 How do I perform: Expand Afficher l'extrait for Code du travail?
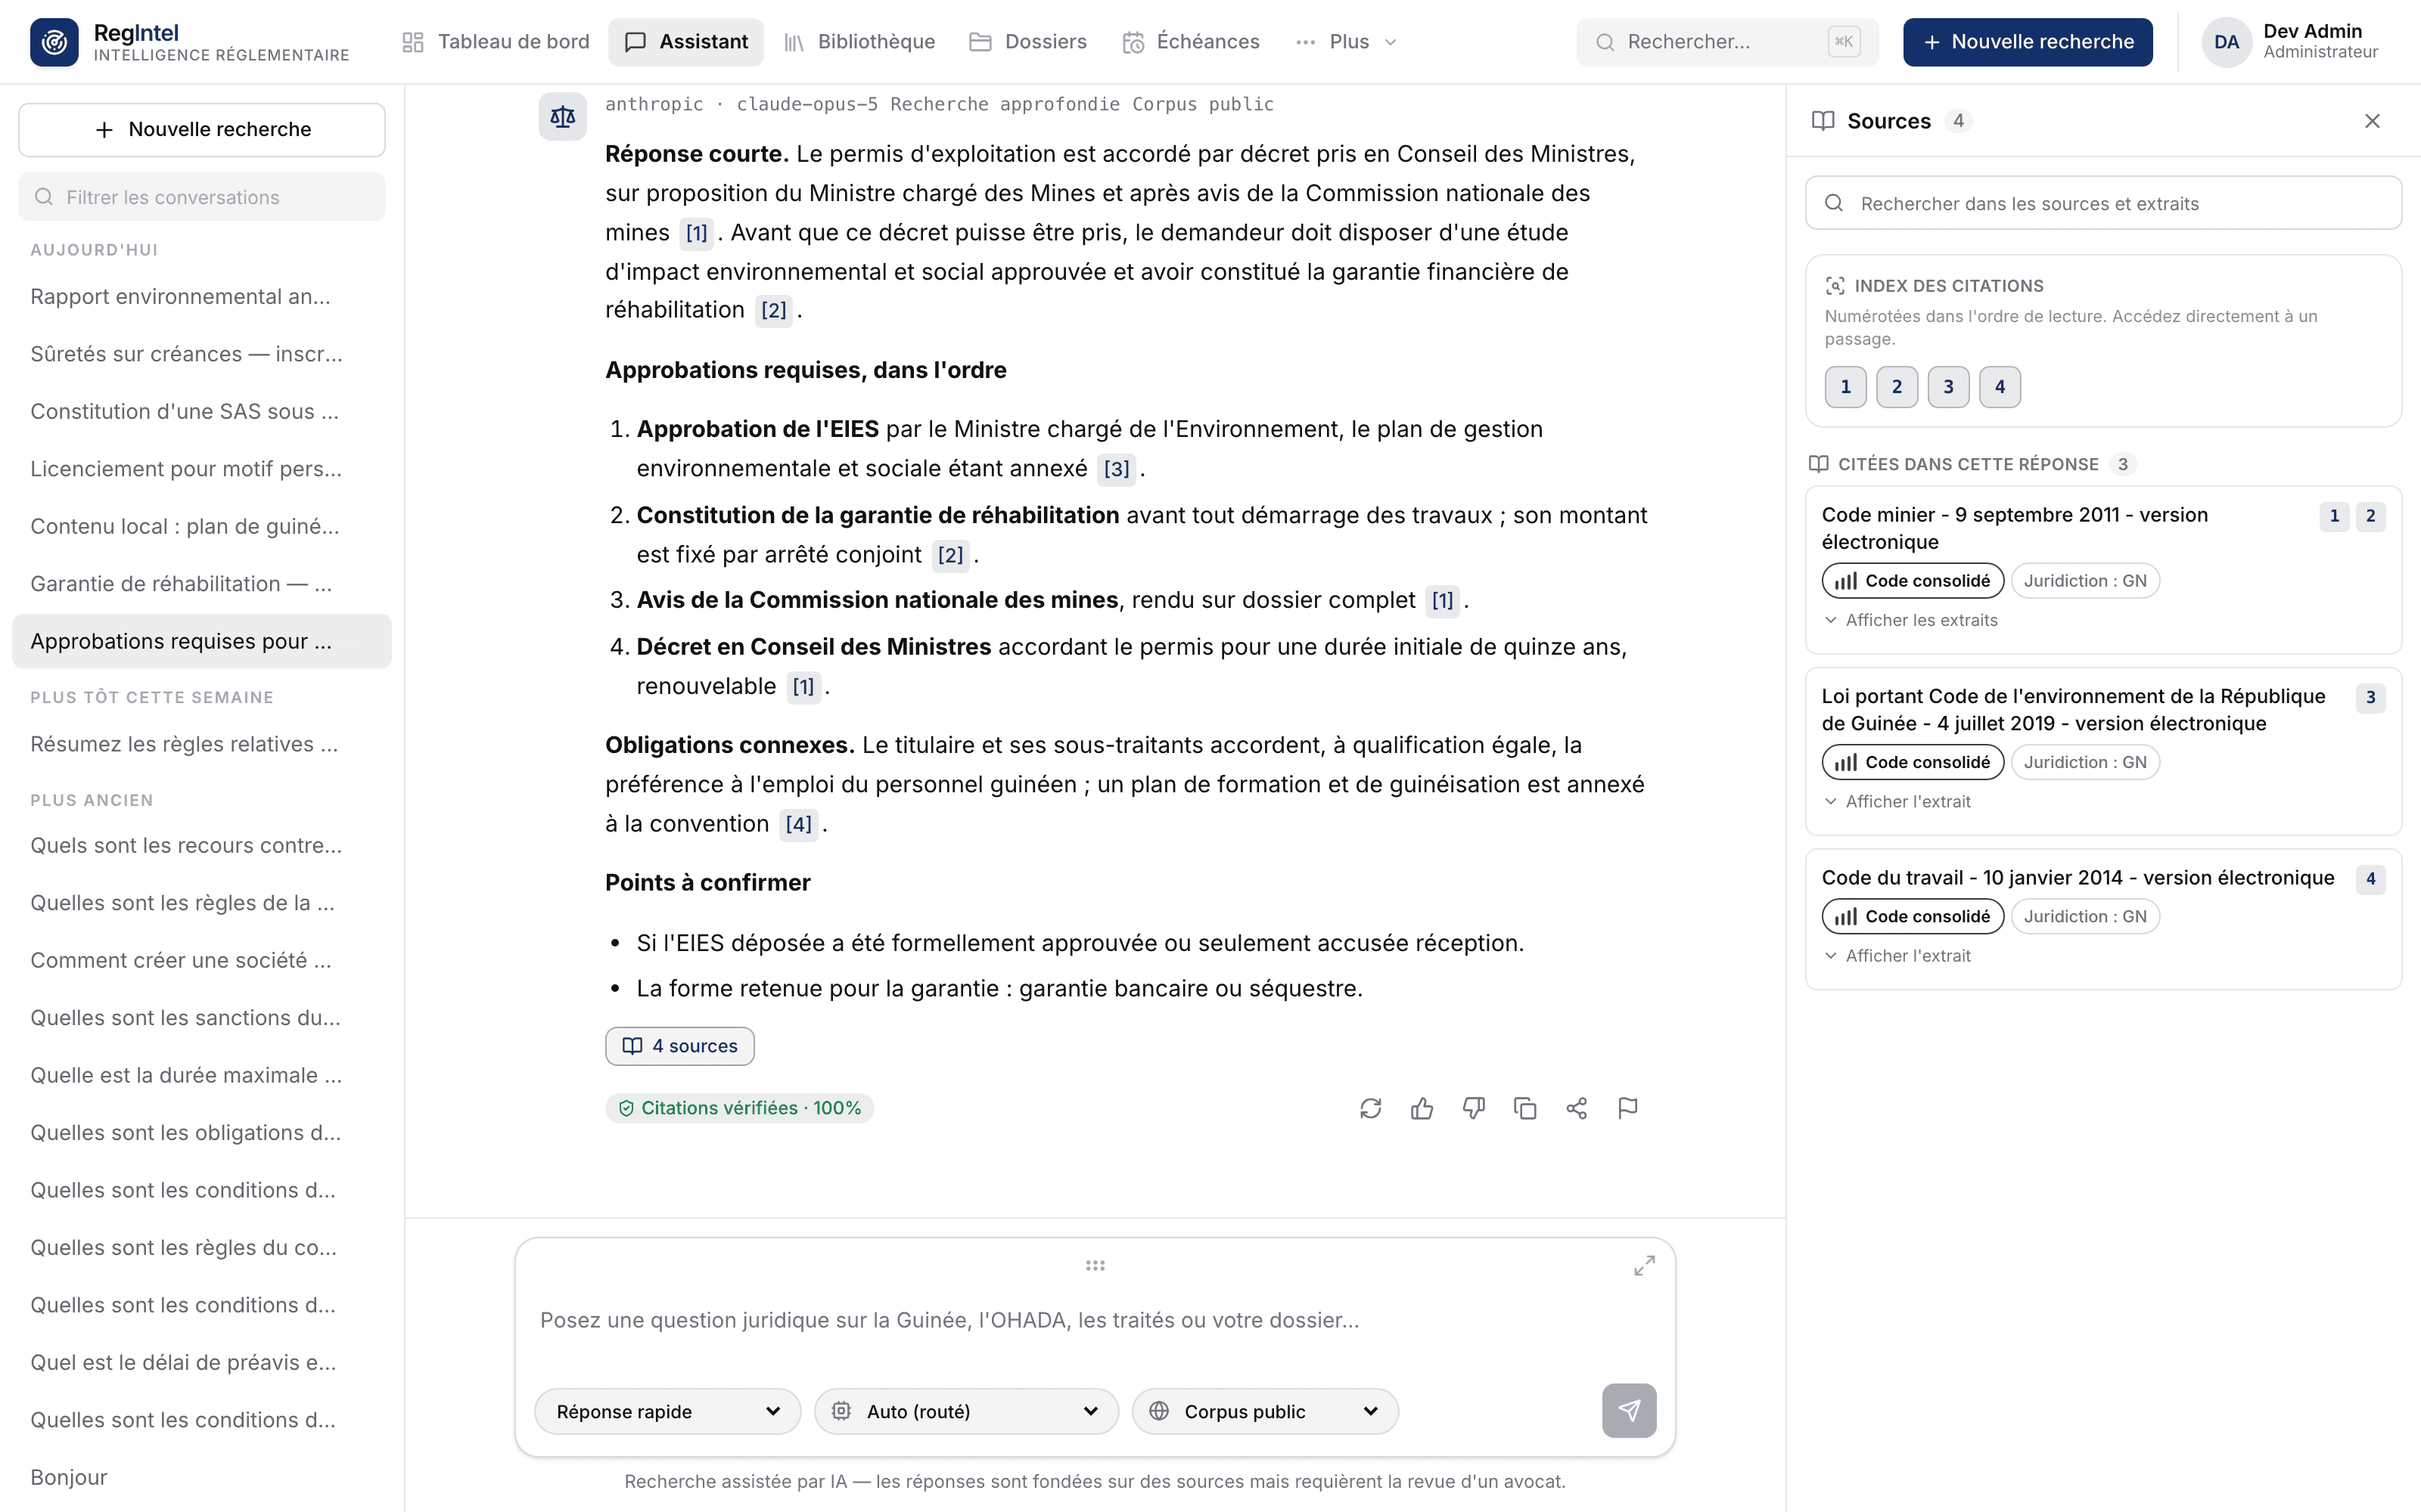[1897, 956]
